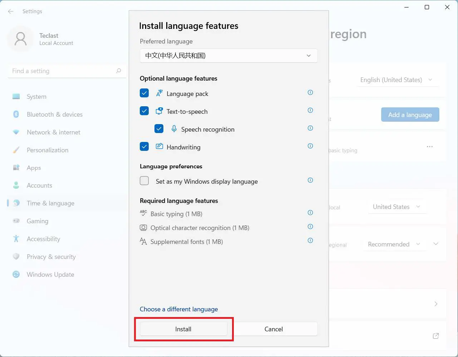458x357 pixels.
Task: Click info icon for Optical character recognition
Action: click(x=310, y=226)
